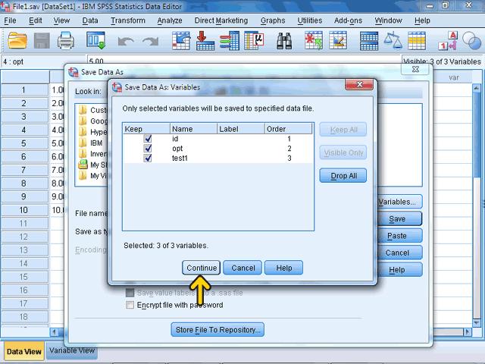Uncheck Keep checkbox for test1 variable
Screen dimensions: 485x364
coord(148,158)
